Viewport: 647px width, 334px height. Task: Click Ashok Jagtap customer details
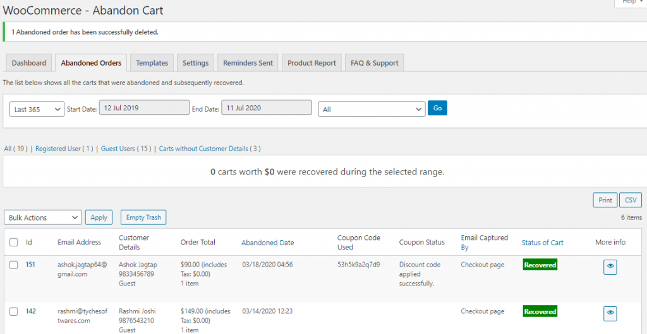pyautogui.click(x=138, y=274)
